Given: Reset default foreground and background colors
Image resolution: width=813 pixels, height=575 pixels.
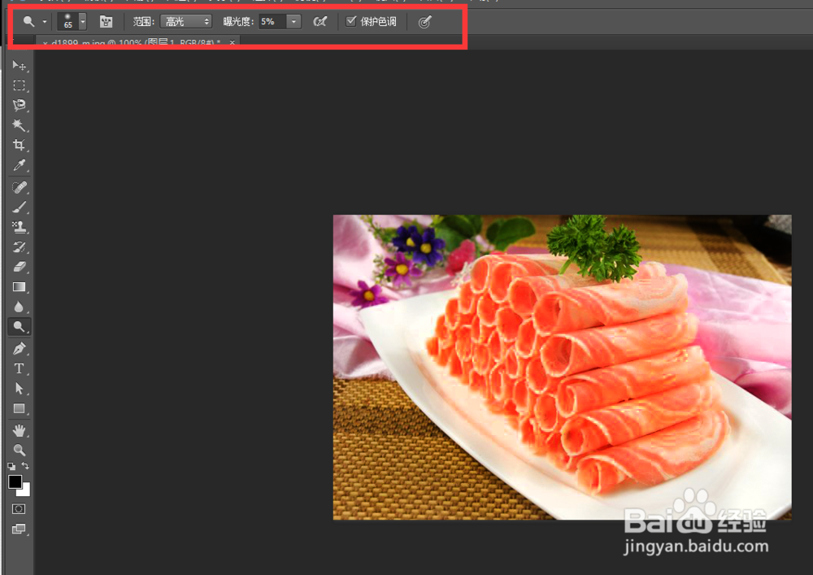Looking at the screenshot, I should 11,466.
